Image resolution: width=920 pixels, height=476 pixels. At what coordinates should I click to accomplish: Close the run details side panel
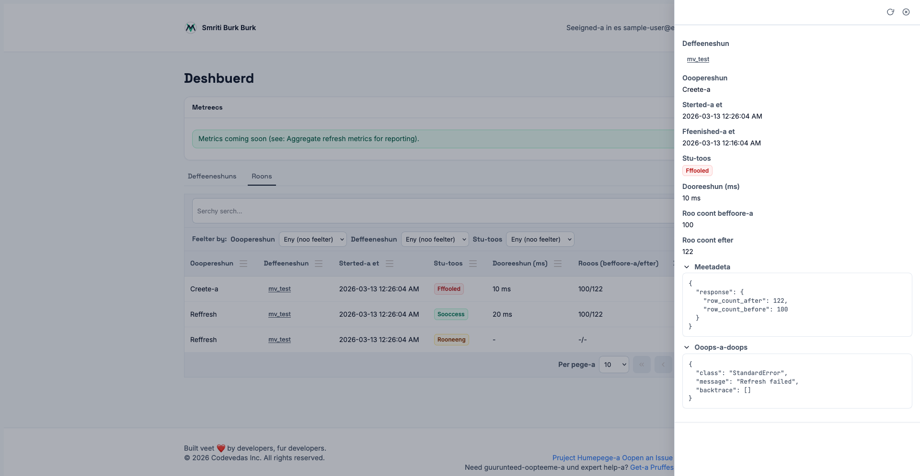pos(906,12)
